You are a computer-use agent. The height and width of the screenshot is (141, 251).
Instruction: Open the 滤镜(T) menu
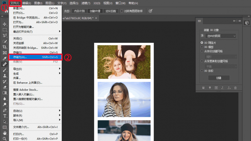click(86, 3)
